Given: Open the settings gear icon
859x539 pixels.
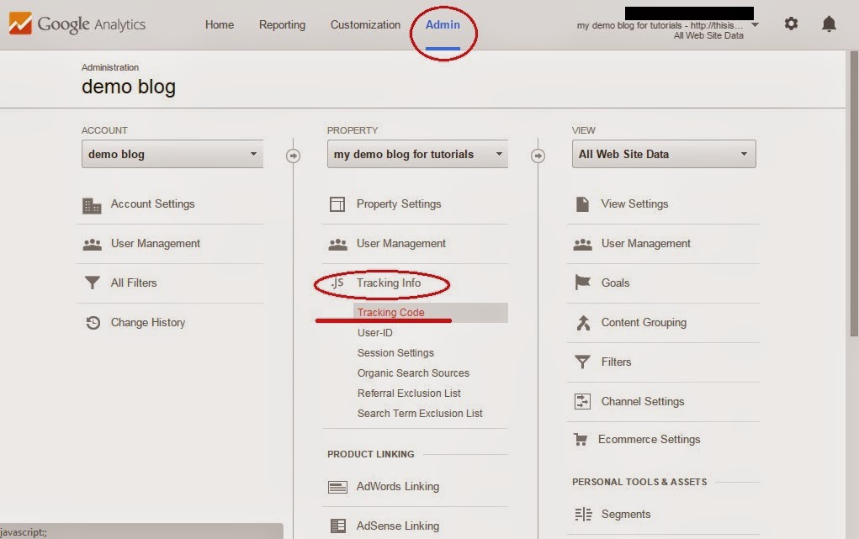Looking at the screenshot, I should click(x=791, y=24).
